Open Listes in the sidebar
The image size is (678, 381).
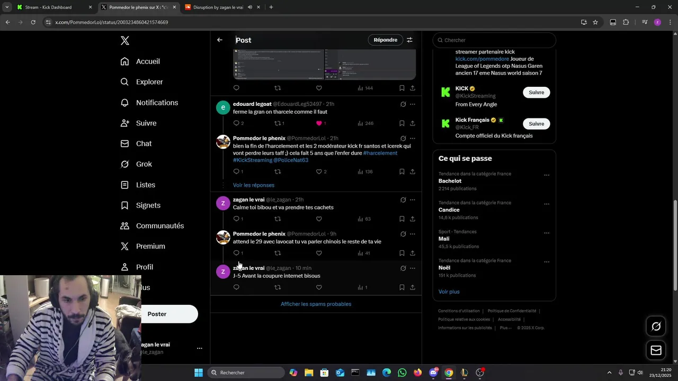point(138,185)
